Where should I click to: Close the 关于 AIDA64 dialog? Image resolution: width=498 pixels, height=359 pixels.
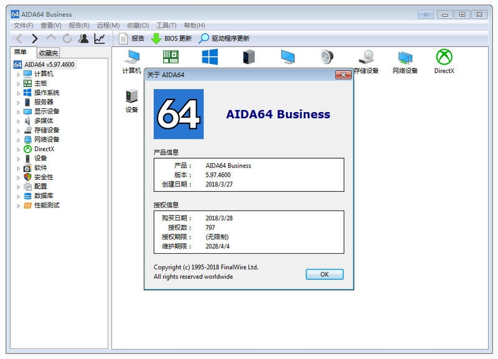tap(344, 75)
